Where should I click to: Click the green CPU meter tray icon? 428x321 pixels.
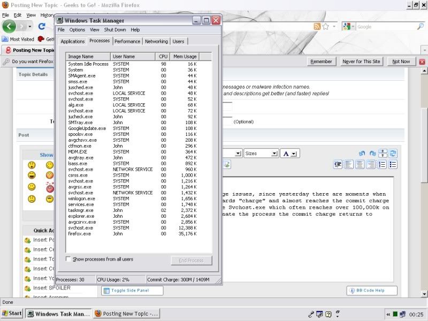point(395,314)
